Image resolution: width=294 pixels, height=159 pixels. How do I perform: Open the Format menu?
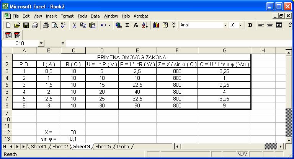click(x=67, y=16)
